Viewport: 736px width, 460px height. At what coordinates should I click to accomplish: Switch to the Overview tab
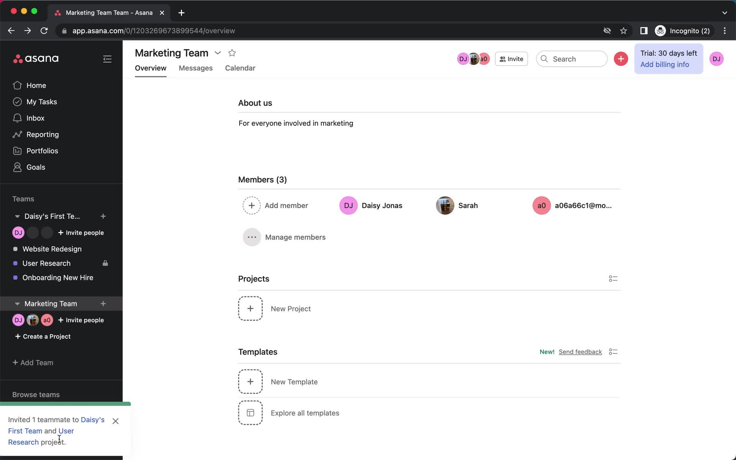[x=150, y=68]
